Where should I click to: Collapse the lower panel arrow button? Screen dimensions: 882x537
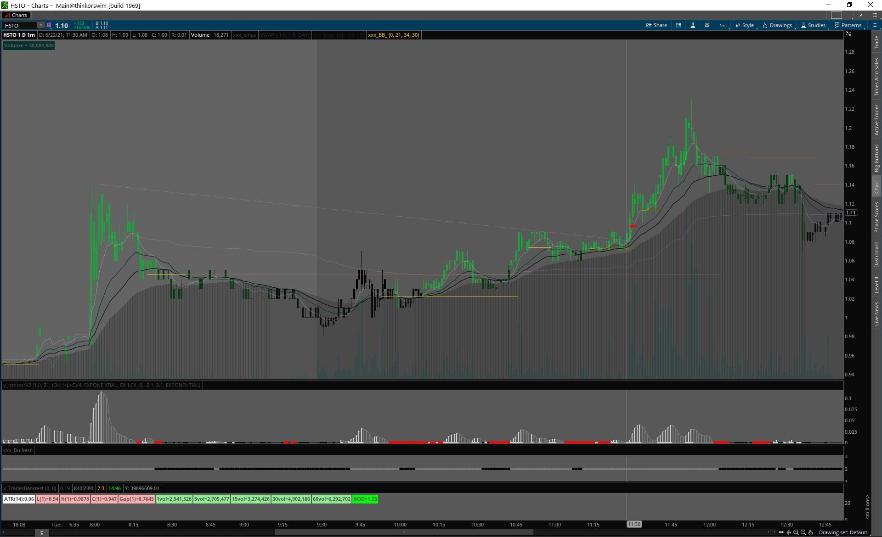tap(42, 533)
